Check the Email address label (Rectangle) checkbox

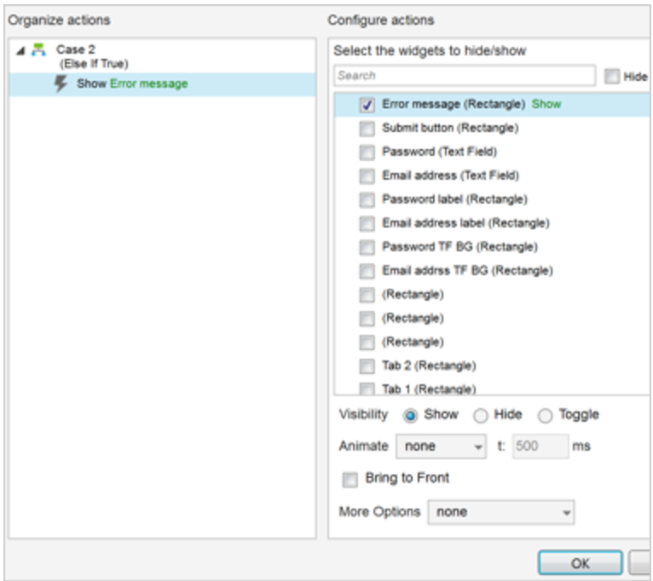(367, 223)
